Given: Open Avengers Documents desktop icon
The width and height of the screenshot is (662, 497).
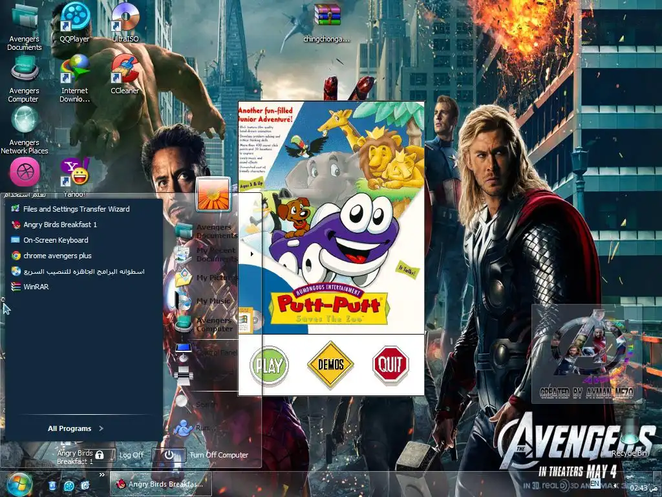Looking at the screenshot, I should (25, 26).
